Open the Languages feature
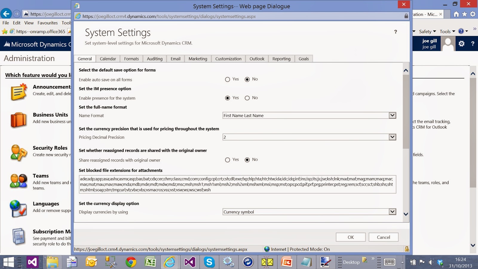 (x=19, y=208)
